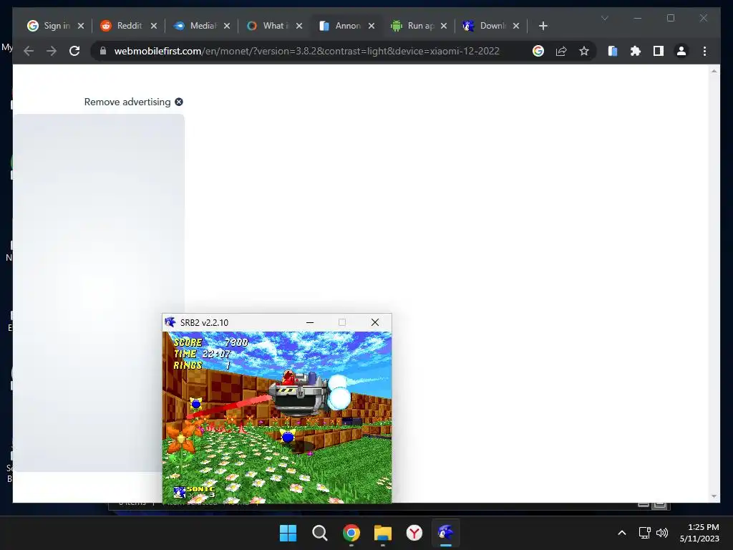Open Chrome from the taskbar

pos(351,533)
